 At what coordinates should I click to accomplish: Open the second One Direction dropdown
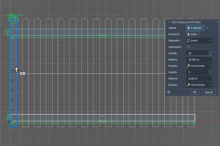199,85
